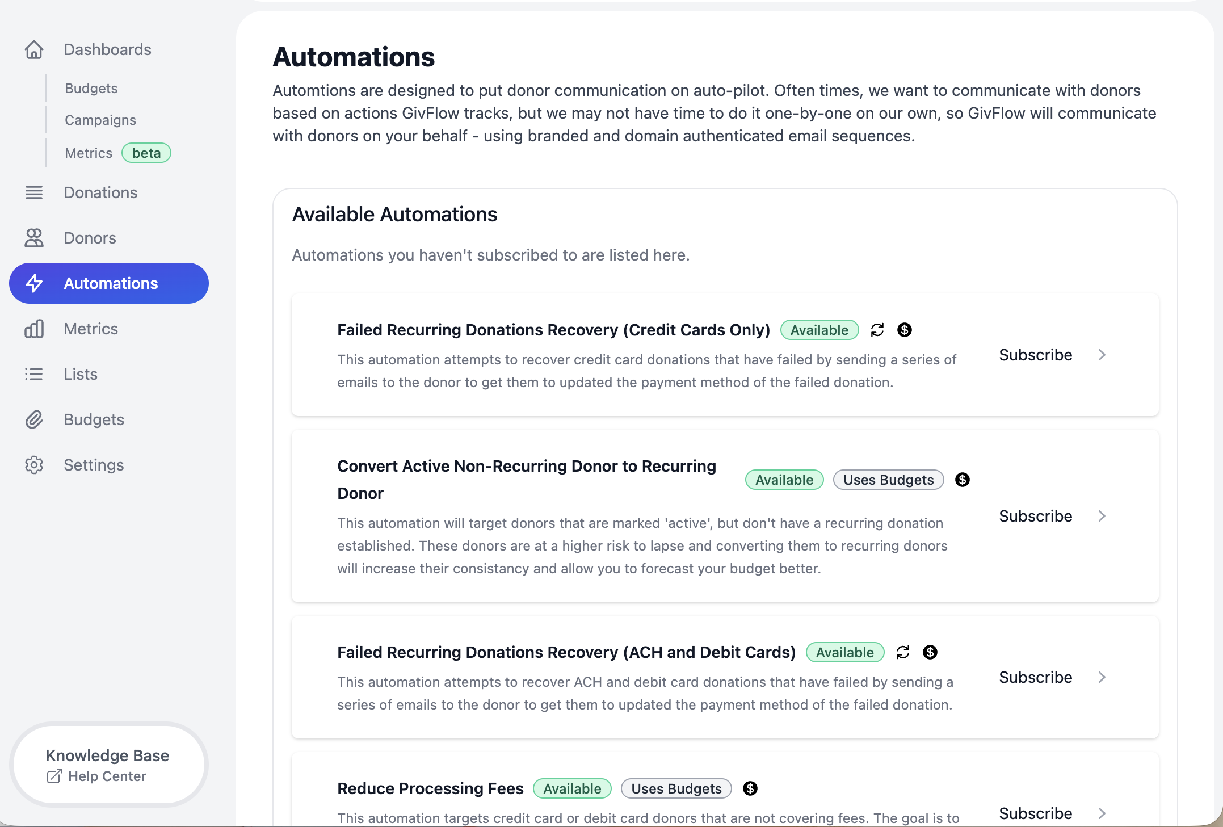
Task: Click the Lists bullet icon in sidebar
Action: pos(34,374)
